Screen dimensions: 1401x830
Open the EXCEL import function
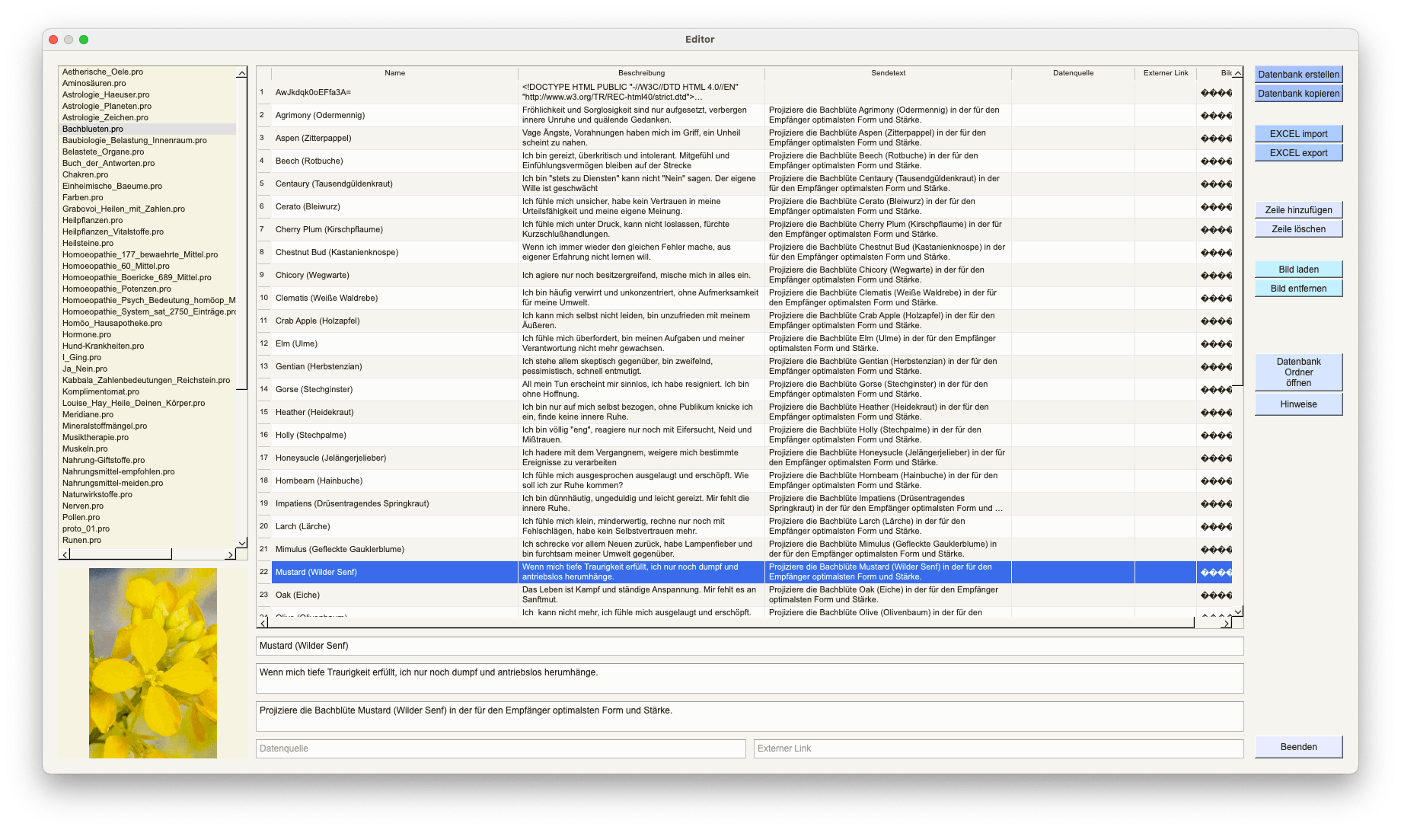(1298, 134)
